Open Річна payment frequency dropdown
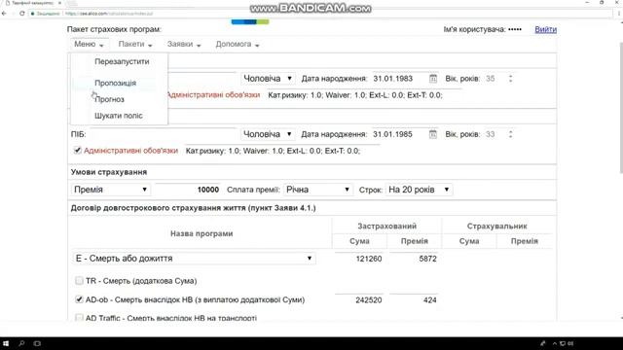 (318, 190)
